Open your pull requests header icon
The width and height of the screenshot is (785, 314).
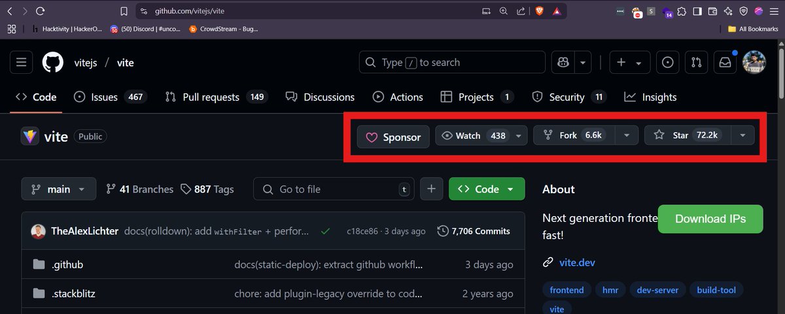(x=696, y=63)
